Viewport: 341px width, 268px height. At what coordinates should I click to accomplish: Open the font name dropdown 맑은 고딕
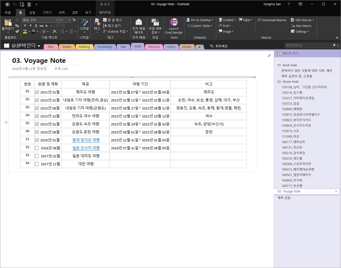pyautogui.click(x=57, y=20)
